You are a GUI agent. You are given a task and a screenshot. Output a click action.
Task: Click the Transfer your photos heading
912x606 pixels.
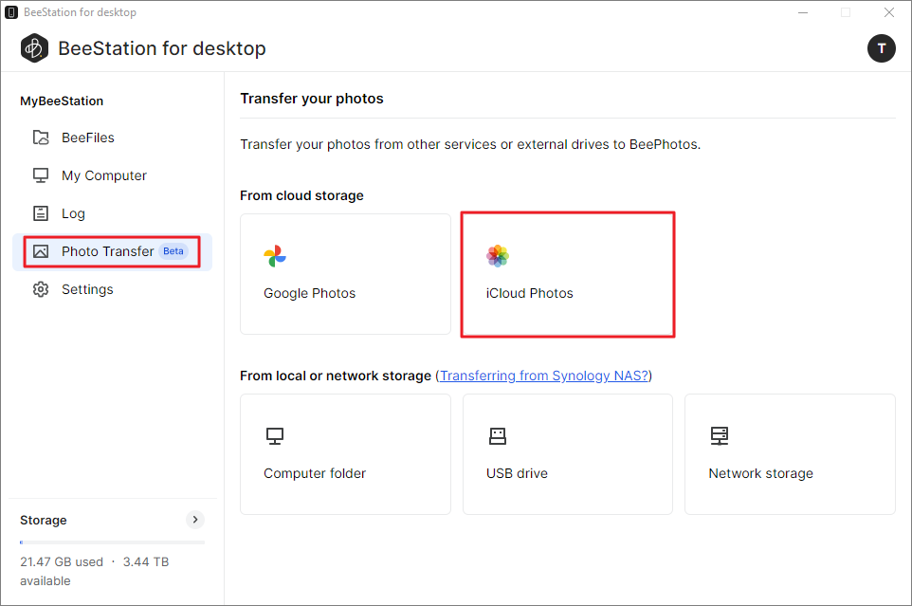point(312,99)
